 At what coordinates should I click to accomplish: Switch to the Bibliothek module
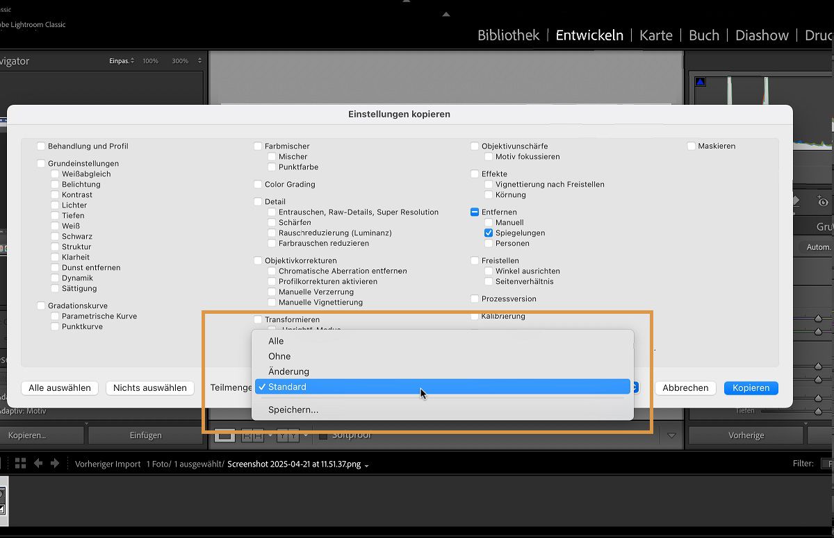(x=508, y=35)
